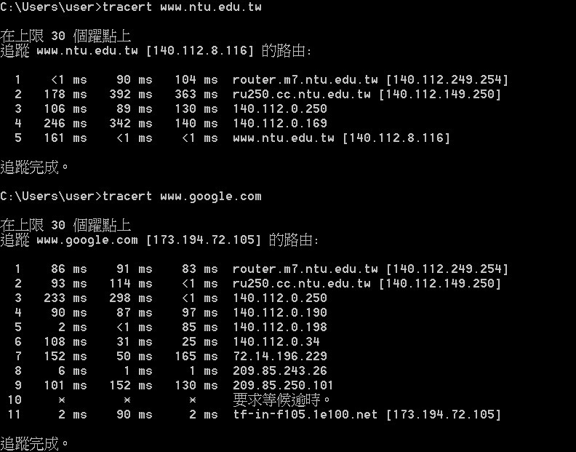Click the IP address 140.112.0.190
576x452 pixels.
280,313
